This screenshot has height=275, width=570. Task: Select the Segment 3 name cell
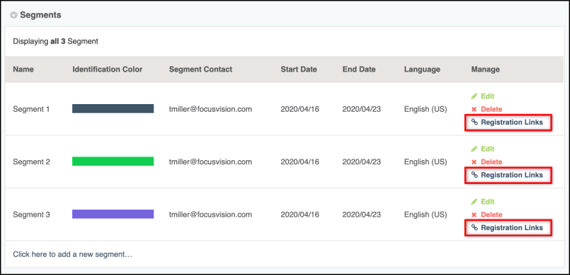pyautogui.click(x=31, y=214)
